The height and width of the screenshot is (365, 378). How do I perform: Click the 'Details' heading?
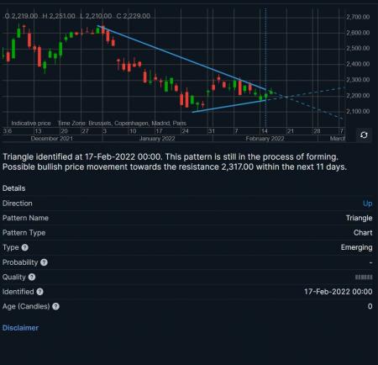(13, 188)
